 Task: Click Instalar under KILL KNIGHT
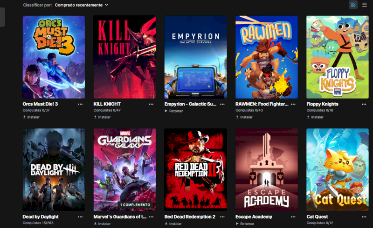102,117
